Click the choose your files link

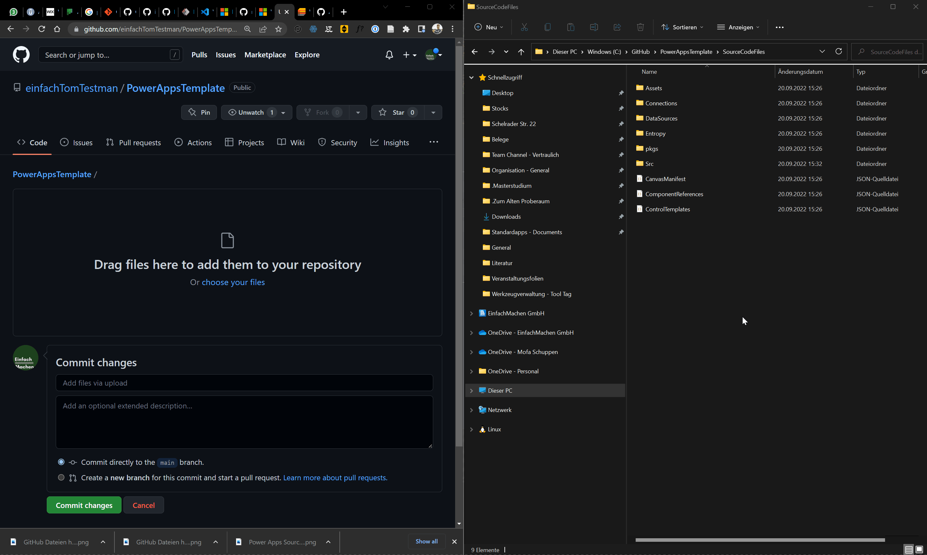coord(233,282)
